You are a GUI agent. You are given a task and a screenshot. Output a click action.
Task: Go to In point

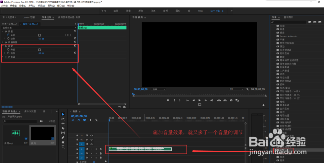(188, 100)
